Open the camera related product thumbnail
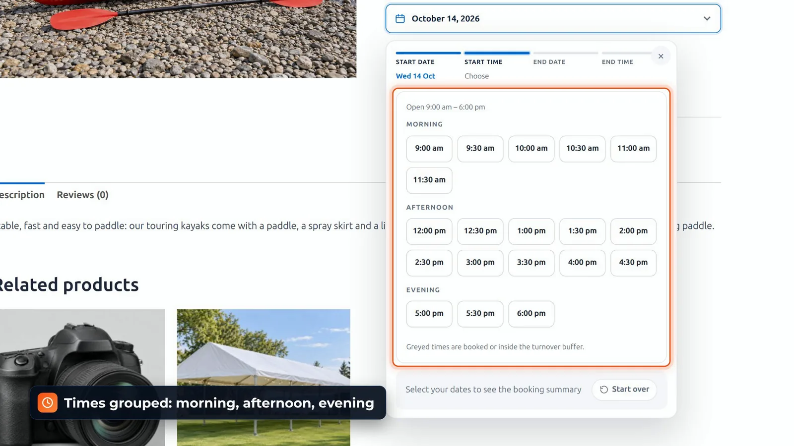Screen dimensions: 794x446 [82, 378]
